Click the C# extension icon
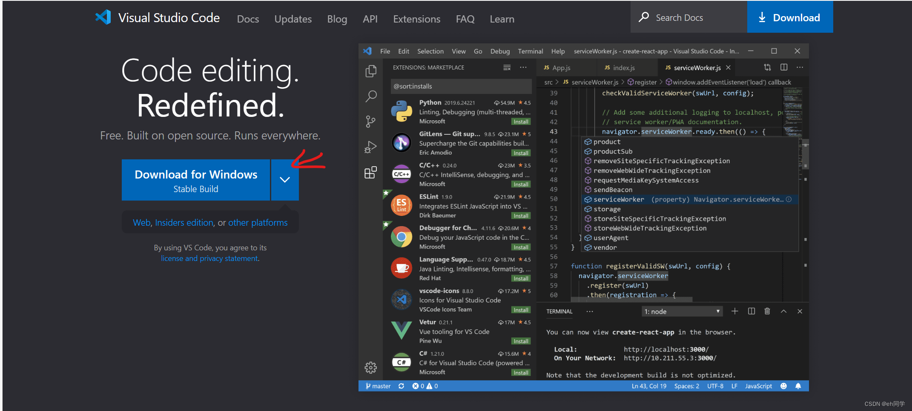 pyautogui.click(x=402, y=362)
